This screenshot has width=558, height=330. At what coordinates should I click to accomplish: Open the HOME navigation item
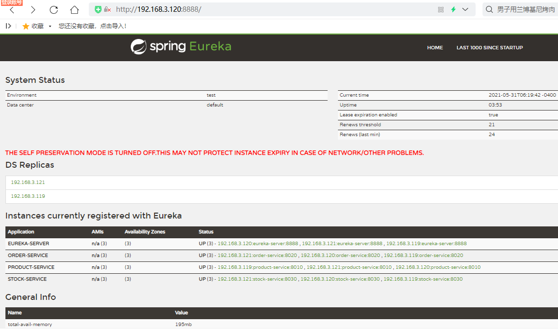tap(435, 47)
